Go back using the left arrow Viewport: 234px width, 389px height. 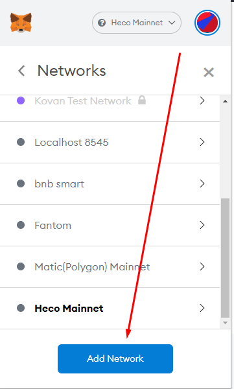click(x=21, y=71)
